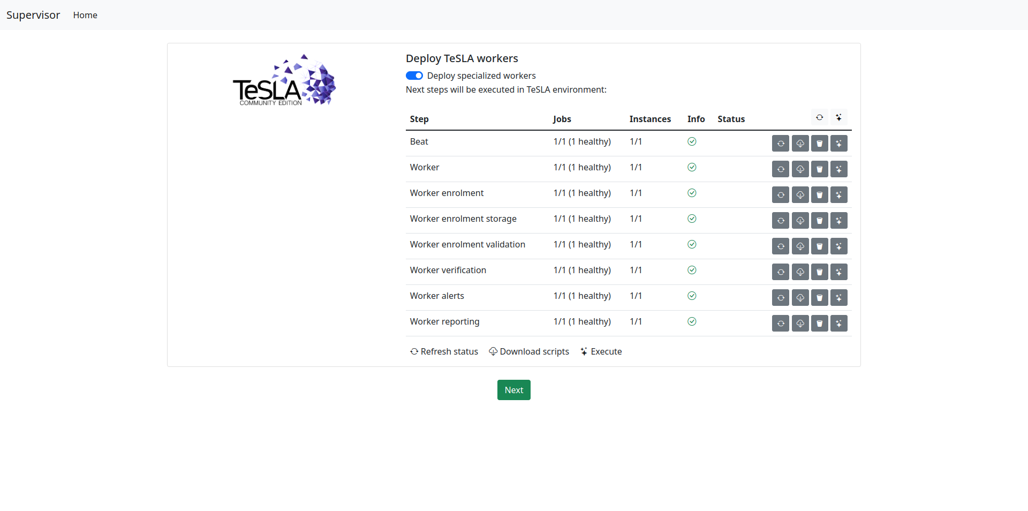Click the TeSLA Community Edition logo
The height and width of the screenshot is (511, 1028).
[x=284, y=80]
